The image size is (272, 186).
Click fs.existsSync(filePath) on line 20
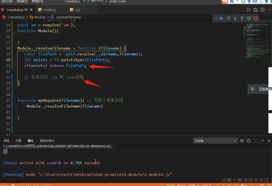click(x=81, y=60)
